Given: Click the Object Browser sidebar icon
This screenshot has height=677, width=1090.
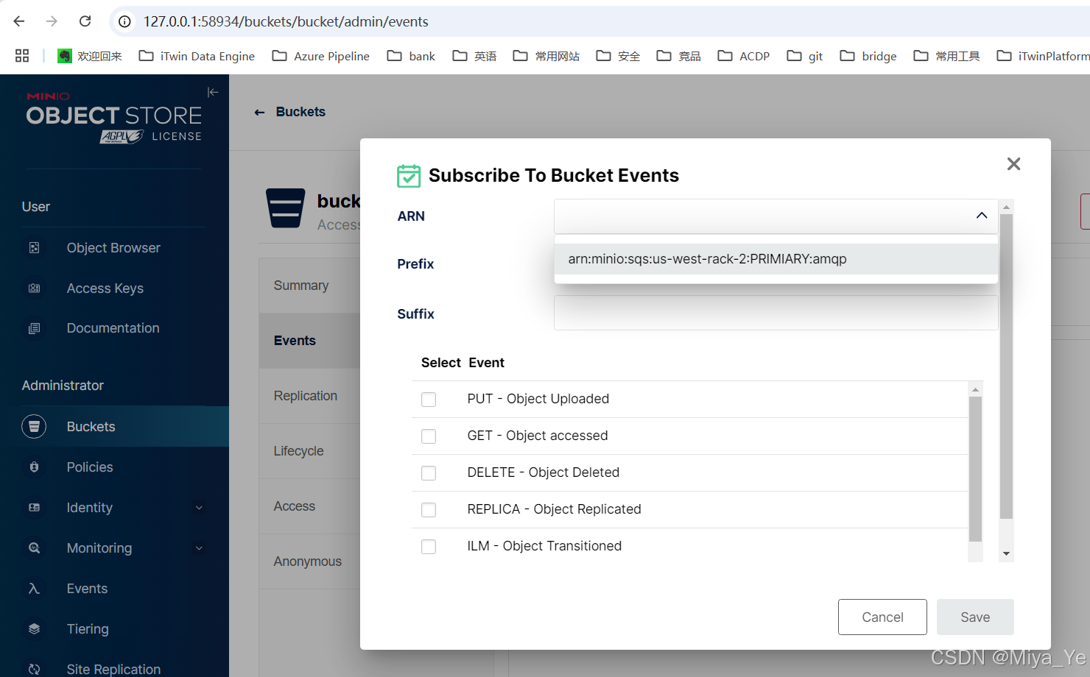Looking at the screenshot, I should click(x=34, y=248).
